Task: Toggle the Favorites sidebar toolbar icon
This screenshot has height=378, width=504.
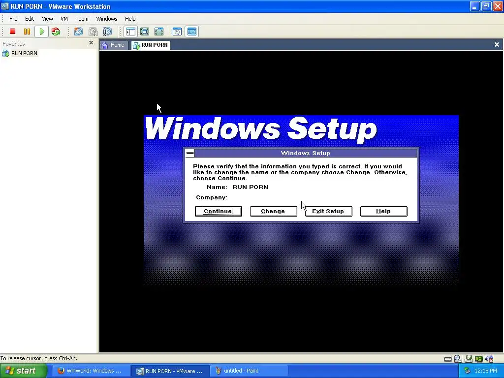Action: click(x=131, y=31)
